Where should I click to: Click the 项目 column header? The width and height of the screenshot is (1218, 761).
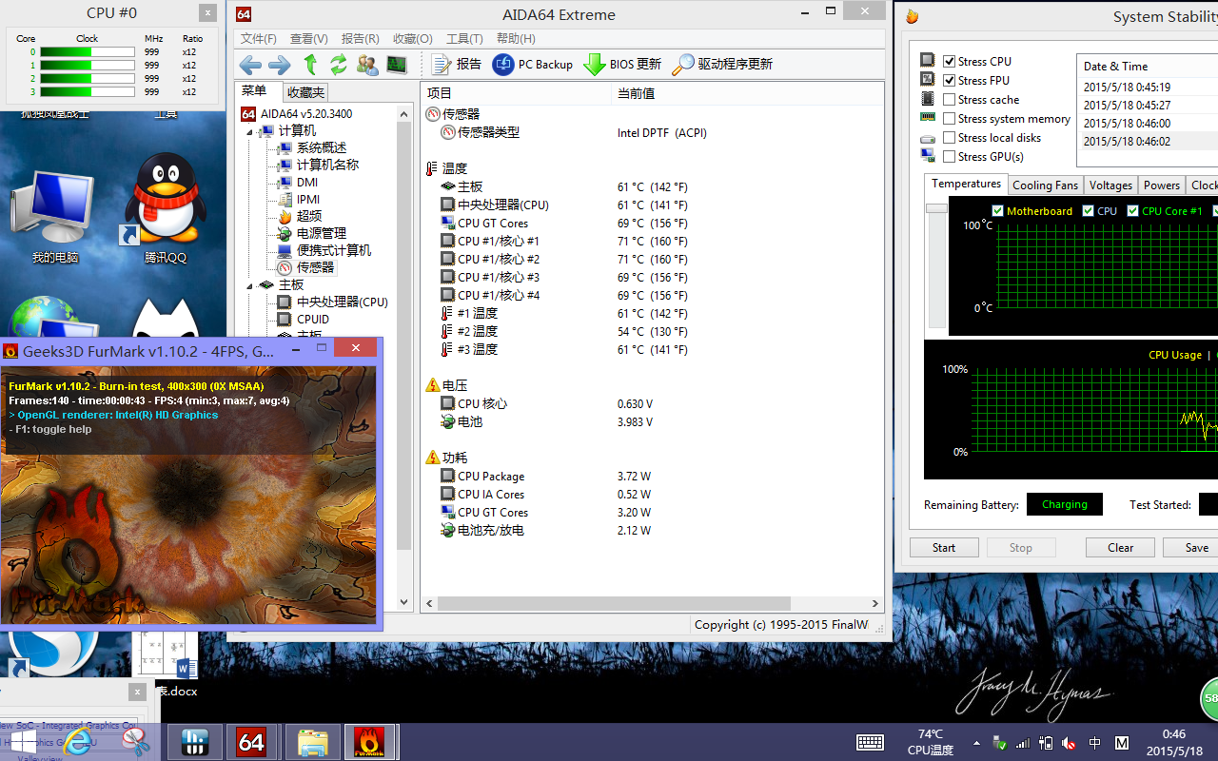click(516, 93)
